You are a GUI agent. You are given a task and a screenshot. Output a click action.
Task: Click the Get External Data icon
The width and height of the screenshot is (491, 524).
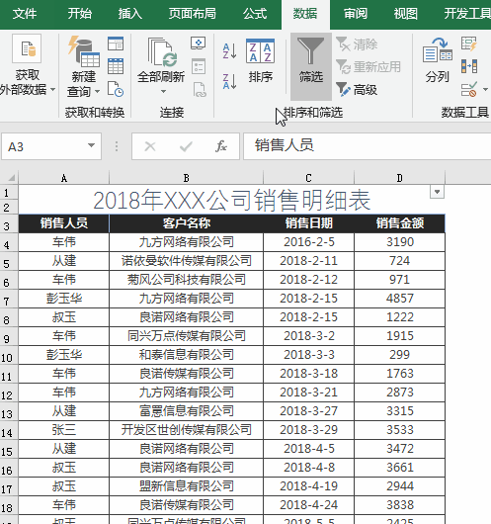click(27, 49)
